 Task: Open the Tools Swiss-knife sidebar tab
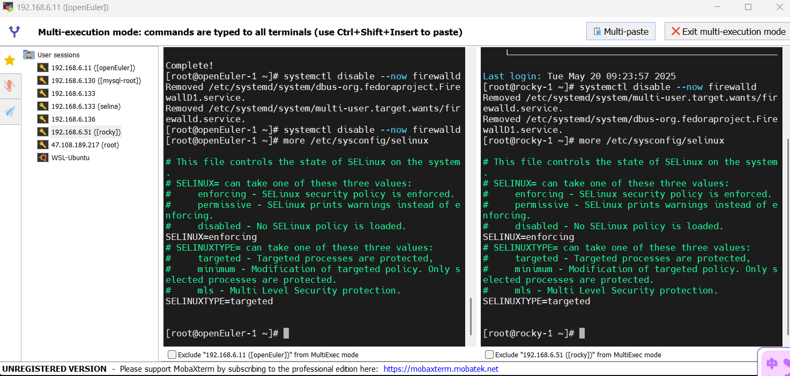coord(10,86)
